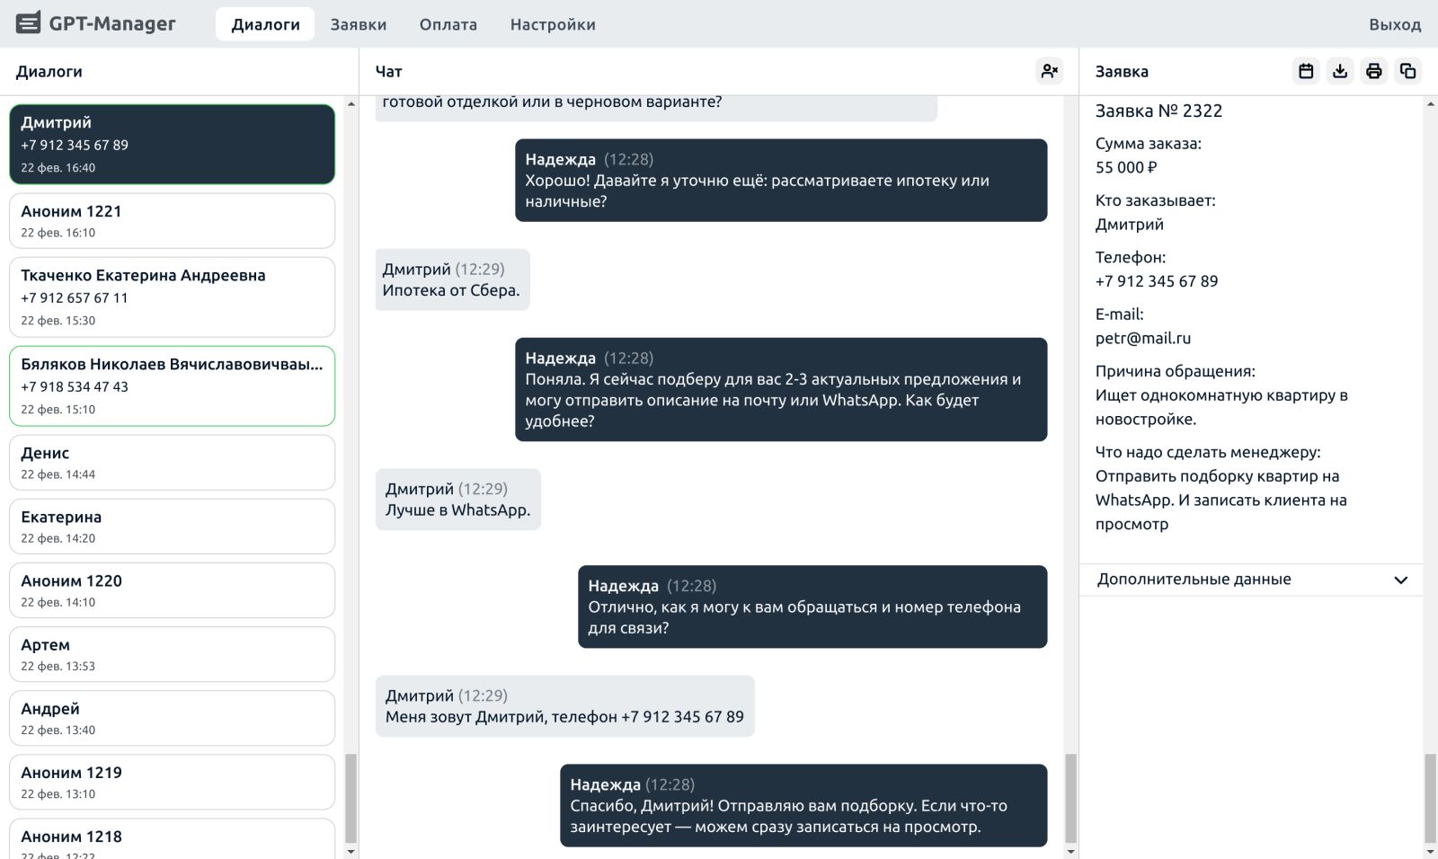
Task: Open the dialog with Аноним 1221
Action: (172, 221)
